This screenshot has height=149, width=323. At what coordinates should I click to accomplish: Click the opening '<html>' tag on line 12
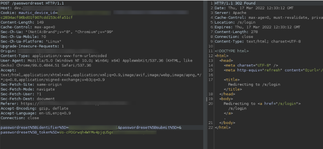click(222, 56)
